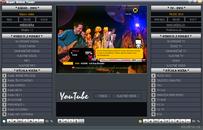
Task: Select quick dial Rádio ROCKMAX
Action: pyautogui.click(x=27, y=109)
